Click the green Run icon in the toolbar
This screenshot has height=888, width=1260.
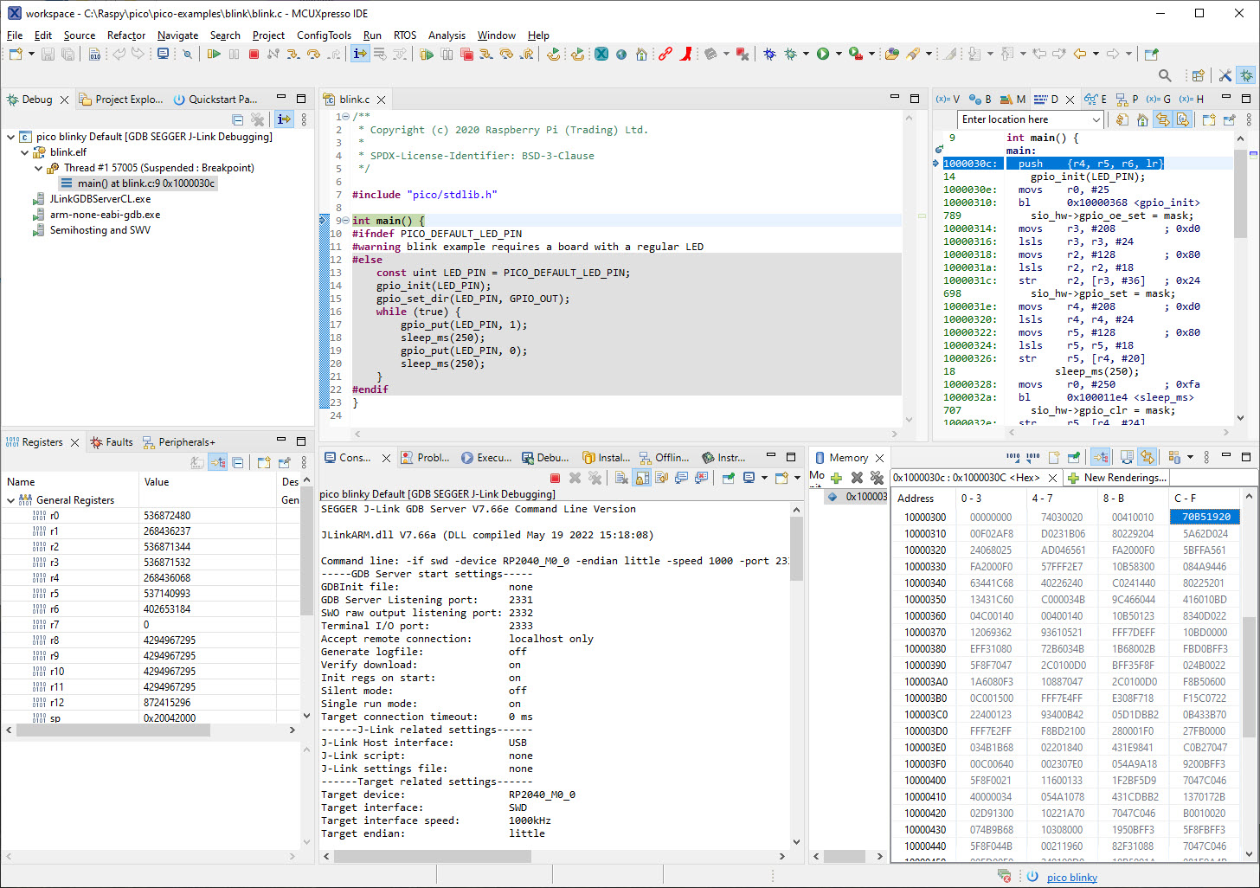(x=823, y=55)
